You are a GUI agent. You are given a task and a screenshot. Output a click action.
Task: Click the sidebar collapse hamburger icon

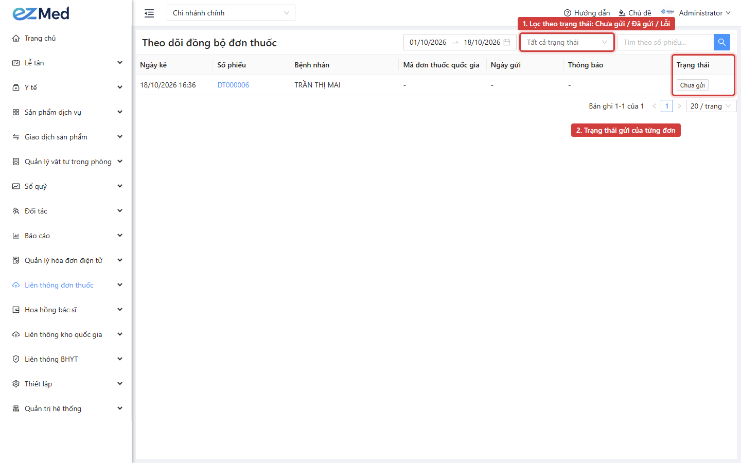click(149, 13)
